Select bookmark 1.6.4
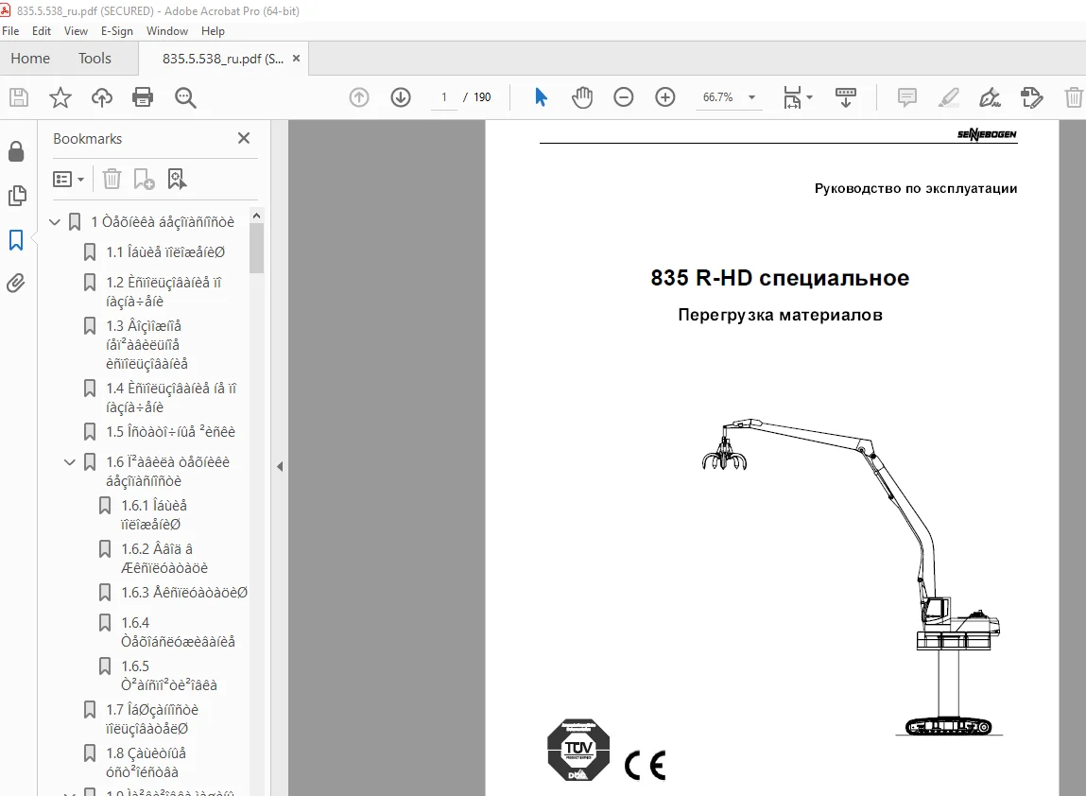The image size is (1086, 796). click(178, 632)
